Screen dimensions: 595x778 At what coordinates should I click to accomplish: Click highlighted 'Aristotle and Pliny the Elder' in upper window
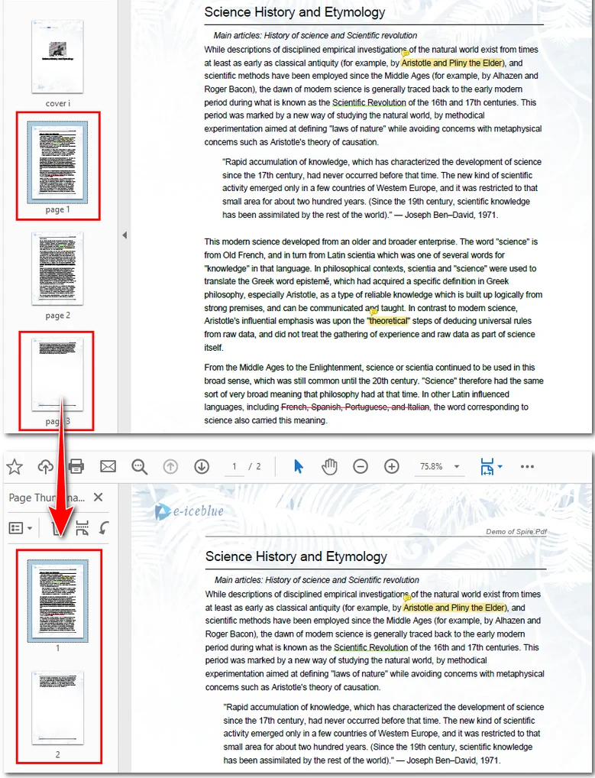[x=451, y=63]
